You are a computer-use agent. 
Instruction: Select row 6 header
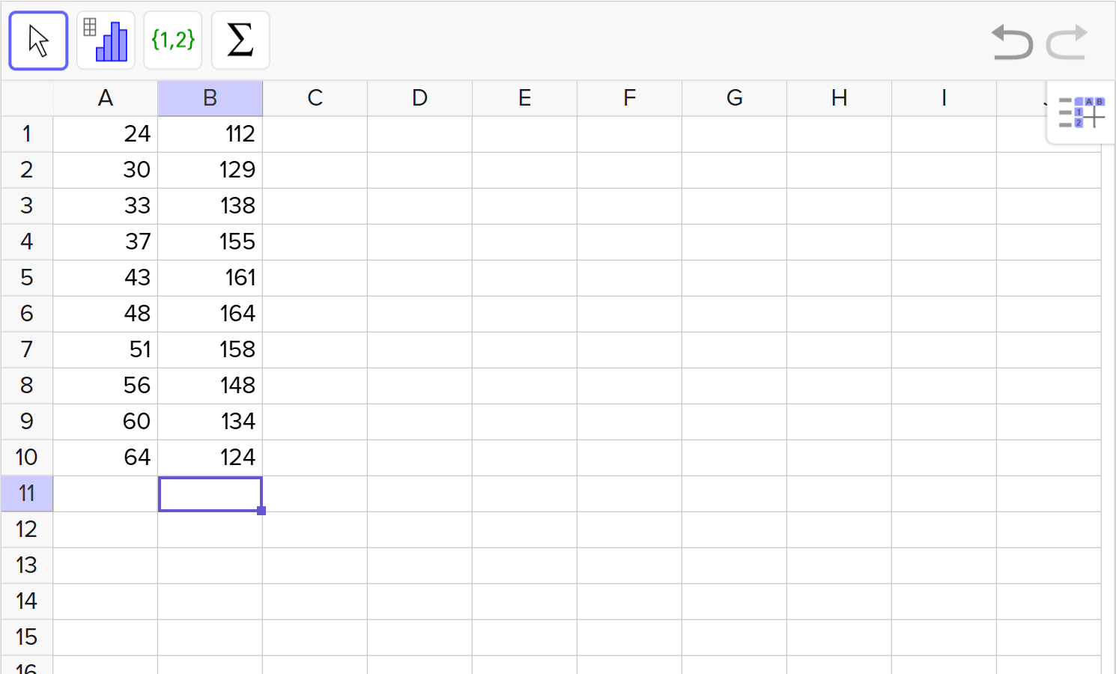point(27,314)
